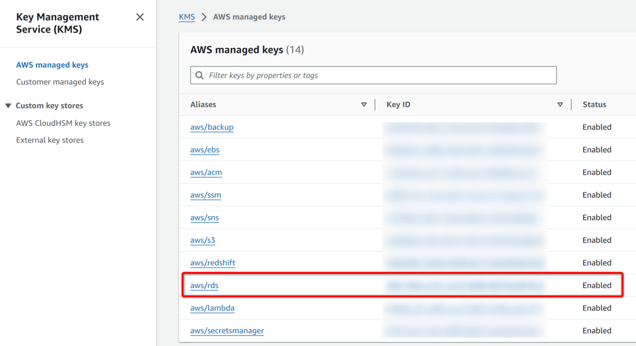Viewport: 636px width, 346px height.
Task: Open the aws/lambda key
Action: tap(213, 308)
